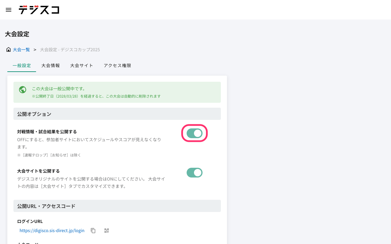Click breadcrumb text 大会設定 - デジスコカップ2025
The image size is (391, 244).
[70, 49]
